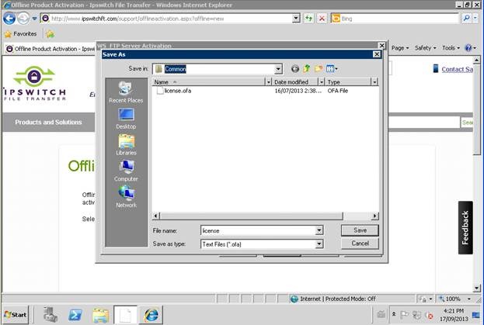
Task: Close the WS_FTP Server Activation window
Action: coord(381,46)
